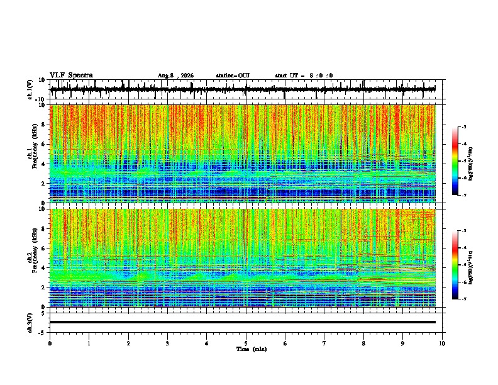
Task: Click the ch.2 spectrogram plot
Action: [243, 258]
